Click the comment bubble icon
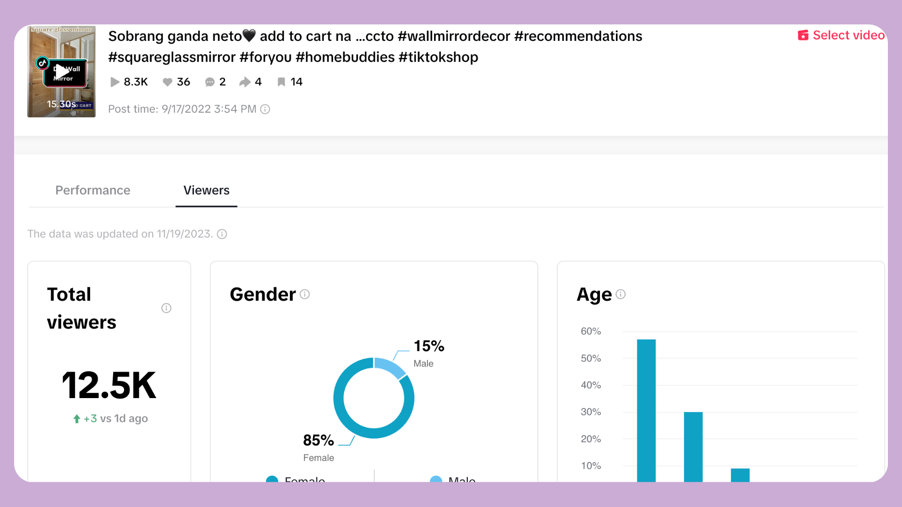902x507 pixels. 210,82
